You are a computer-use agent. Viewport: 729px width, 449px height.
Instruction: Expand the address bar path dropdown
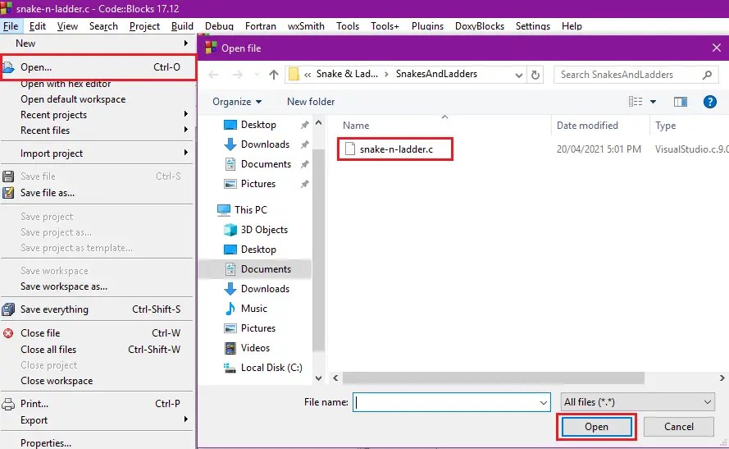(518, 75)
